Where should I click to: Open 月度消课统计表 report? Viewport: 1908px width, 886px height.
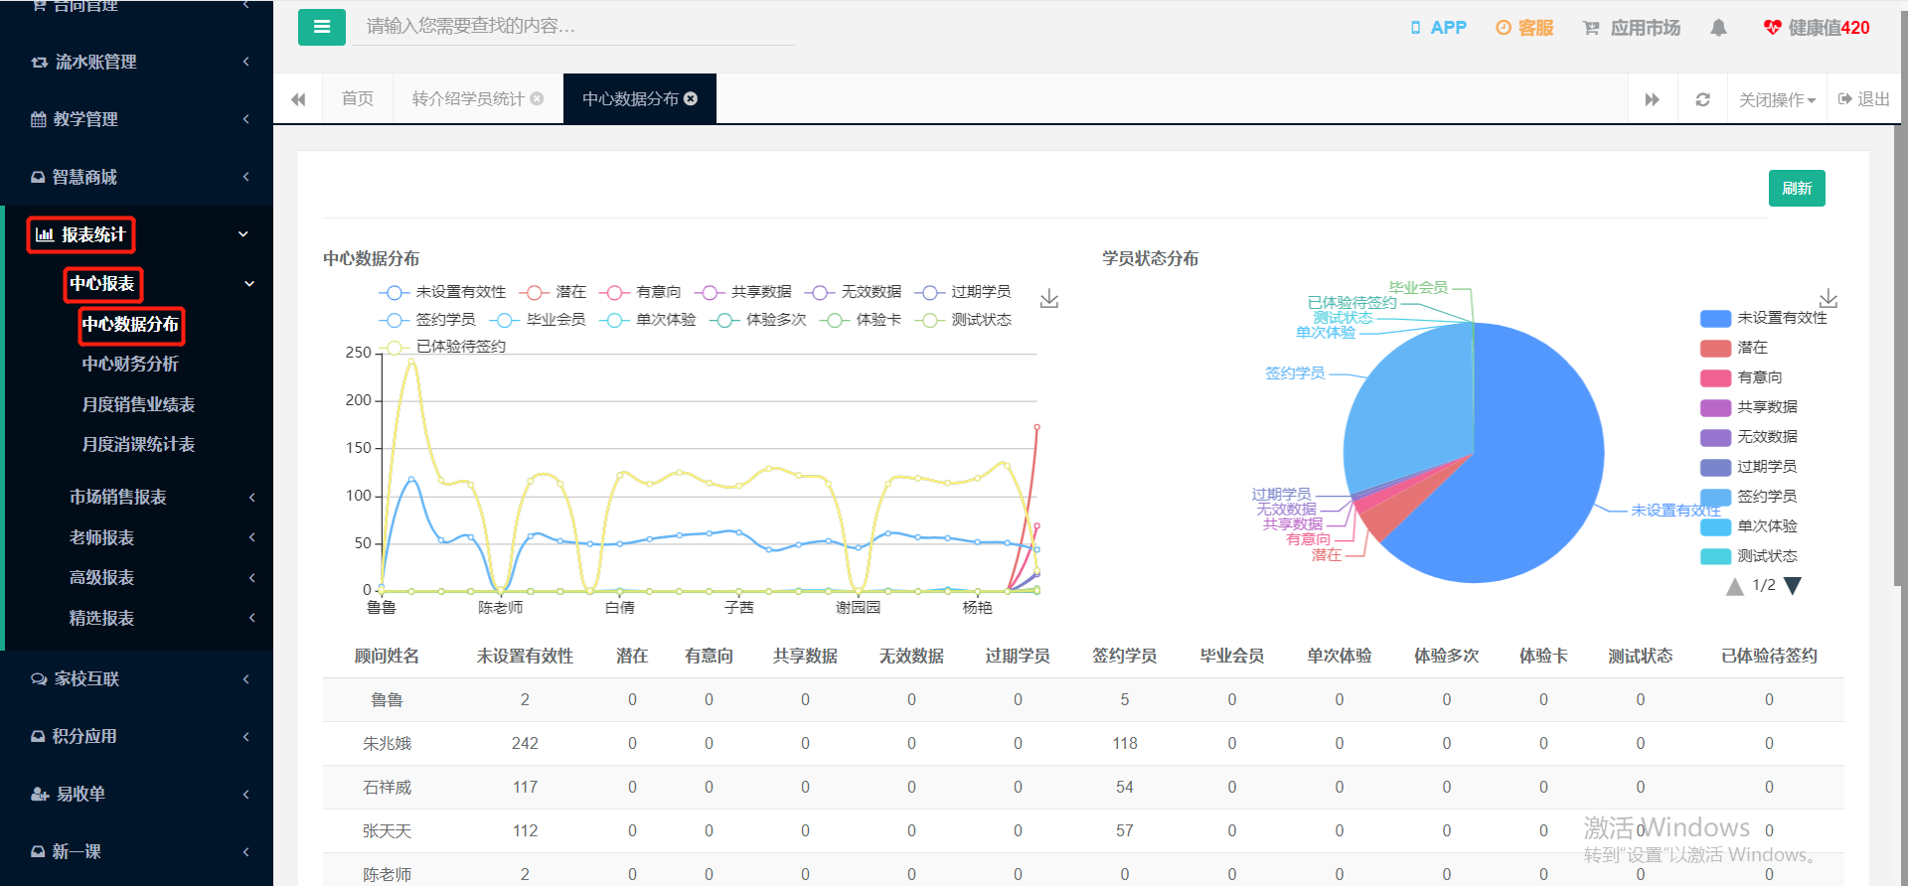pos(138,444)
